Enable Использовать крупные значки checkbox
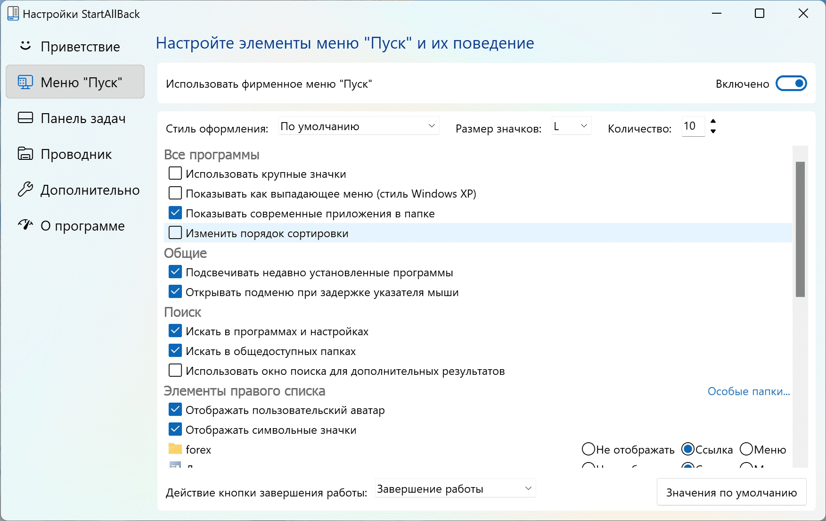Screen dimensions: 826x521 coord(175,174)
